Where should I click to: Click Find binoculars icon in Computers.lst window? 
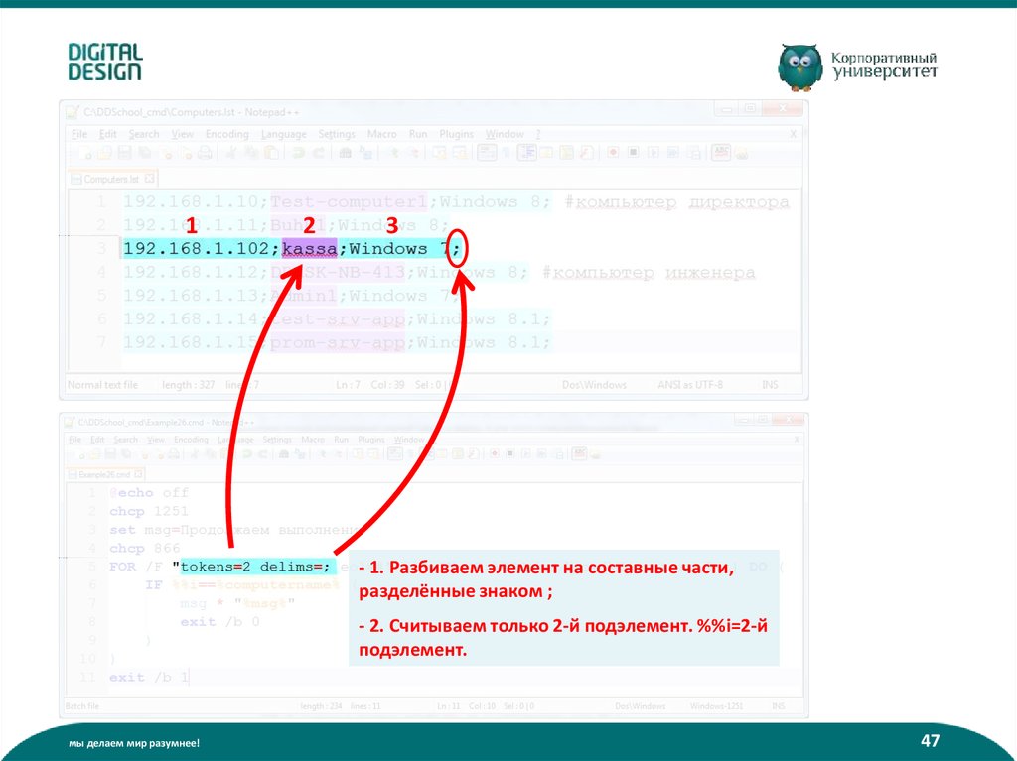pos(345,153)
